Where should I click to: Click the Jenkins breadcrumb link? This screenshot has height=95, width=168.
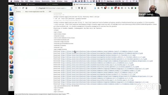click(x=18, y=12)
